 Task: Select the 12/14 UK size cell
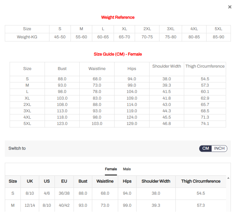(x=30, y=205)
